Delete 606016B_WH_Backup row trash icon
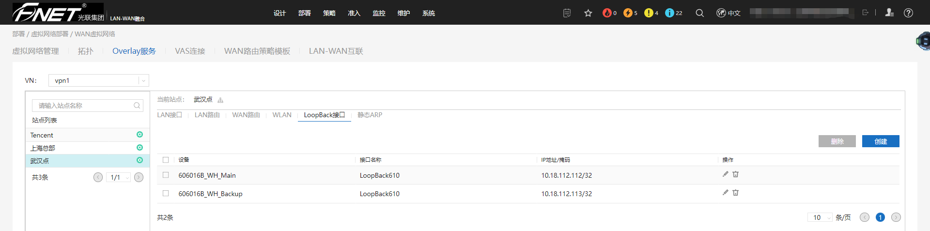The height and width of the screenshot is (231, 930). [x=735, y=193]
